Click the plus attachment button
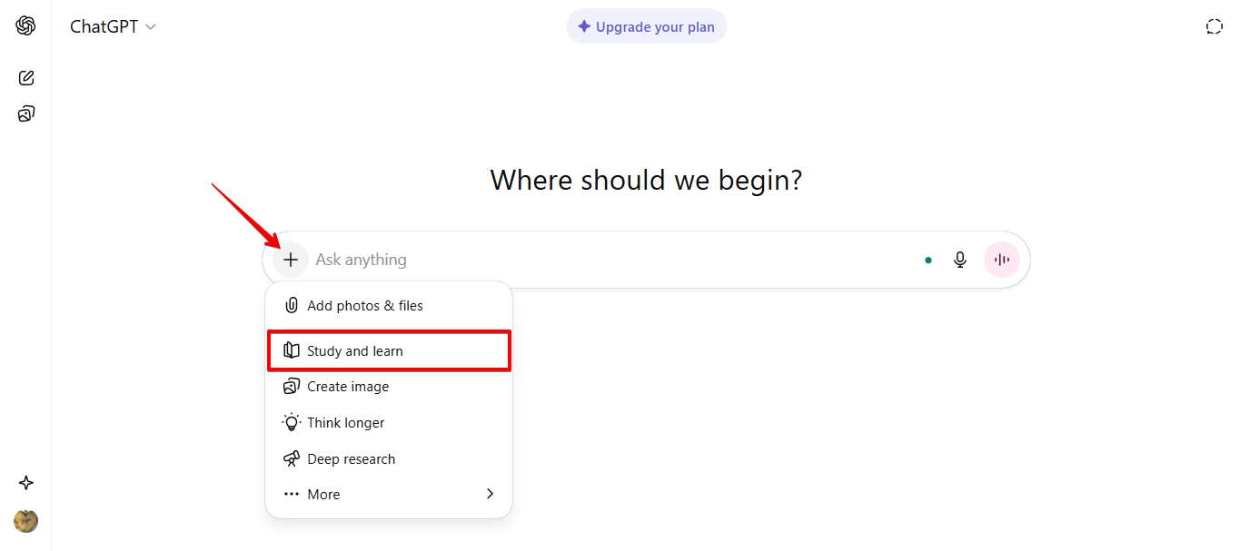 click(x=291, y=260)
